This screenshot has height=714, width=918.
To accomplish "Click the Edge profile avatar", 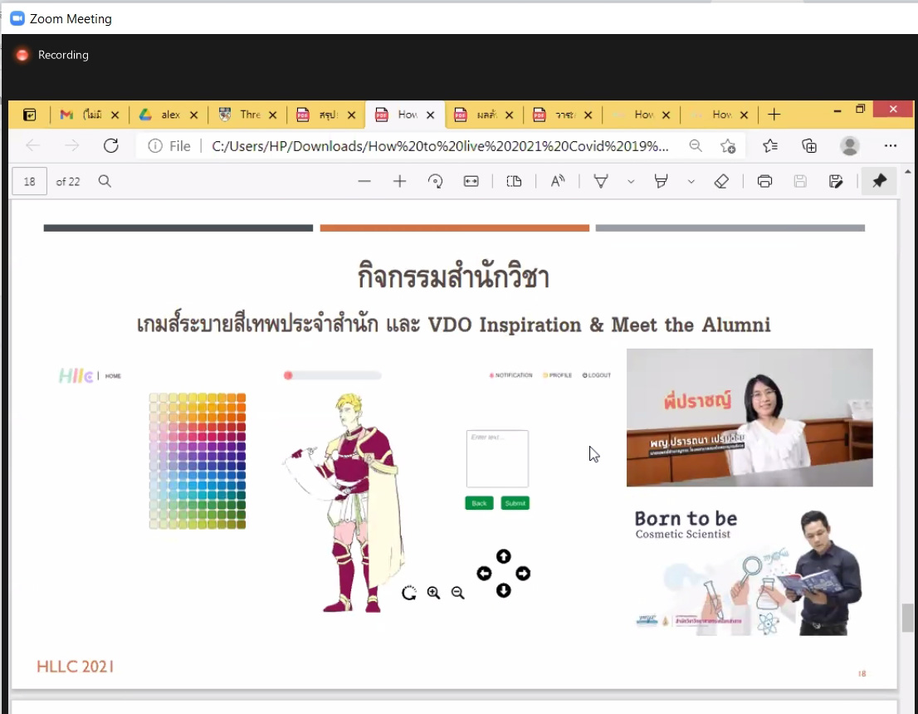I will click(x=849, y=145).
